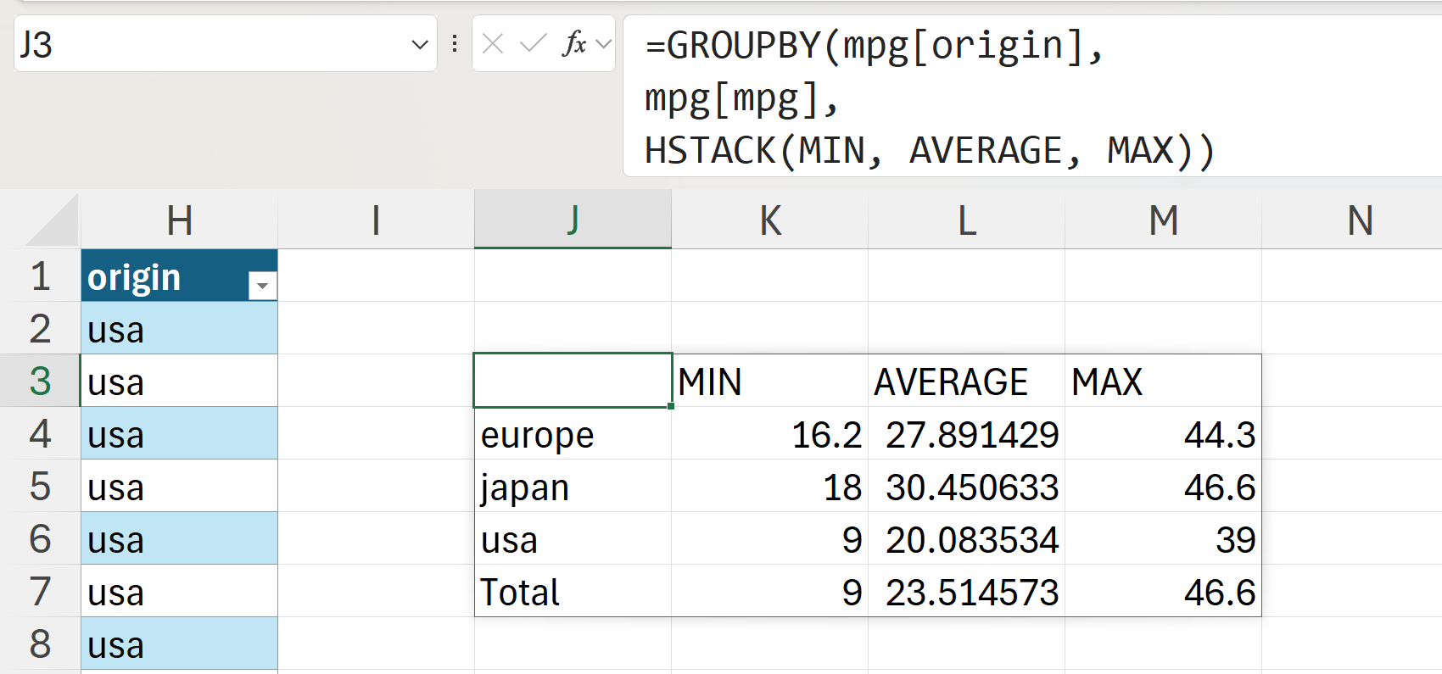Click the Total row label cell
Image resolution: width=1442 pixels, height=674 pixels.
(573, 592)
